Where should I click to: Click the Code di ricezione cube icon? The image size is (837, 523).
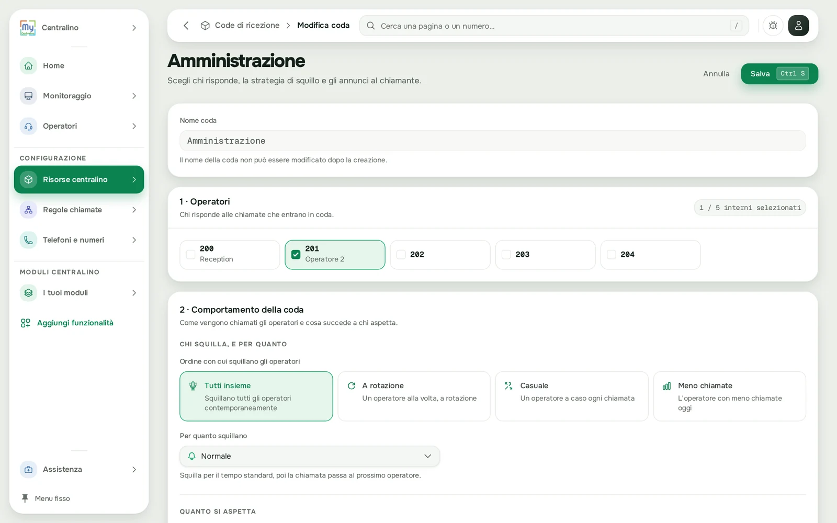click(205, 26)
